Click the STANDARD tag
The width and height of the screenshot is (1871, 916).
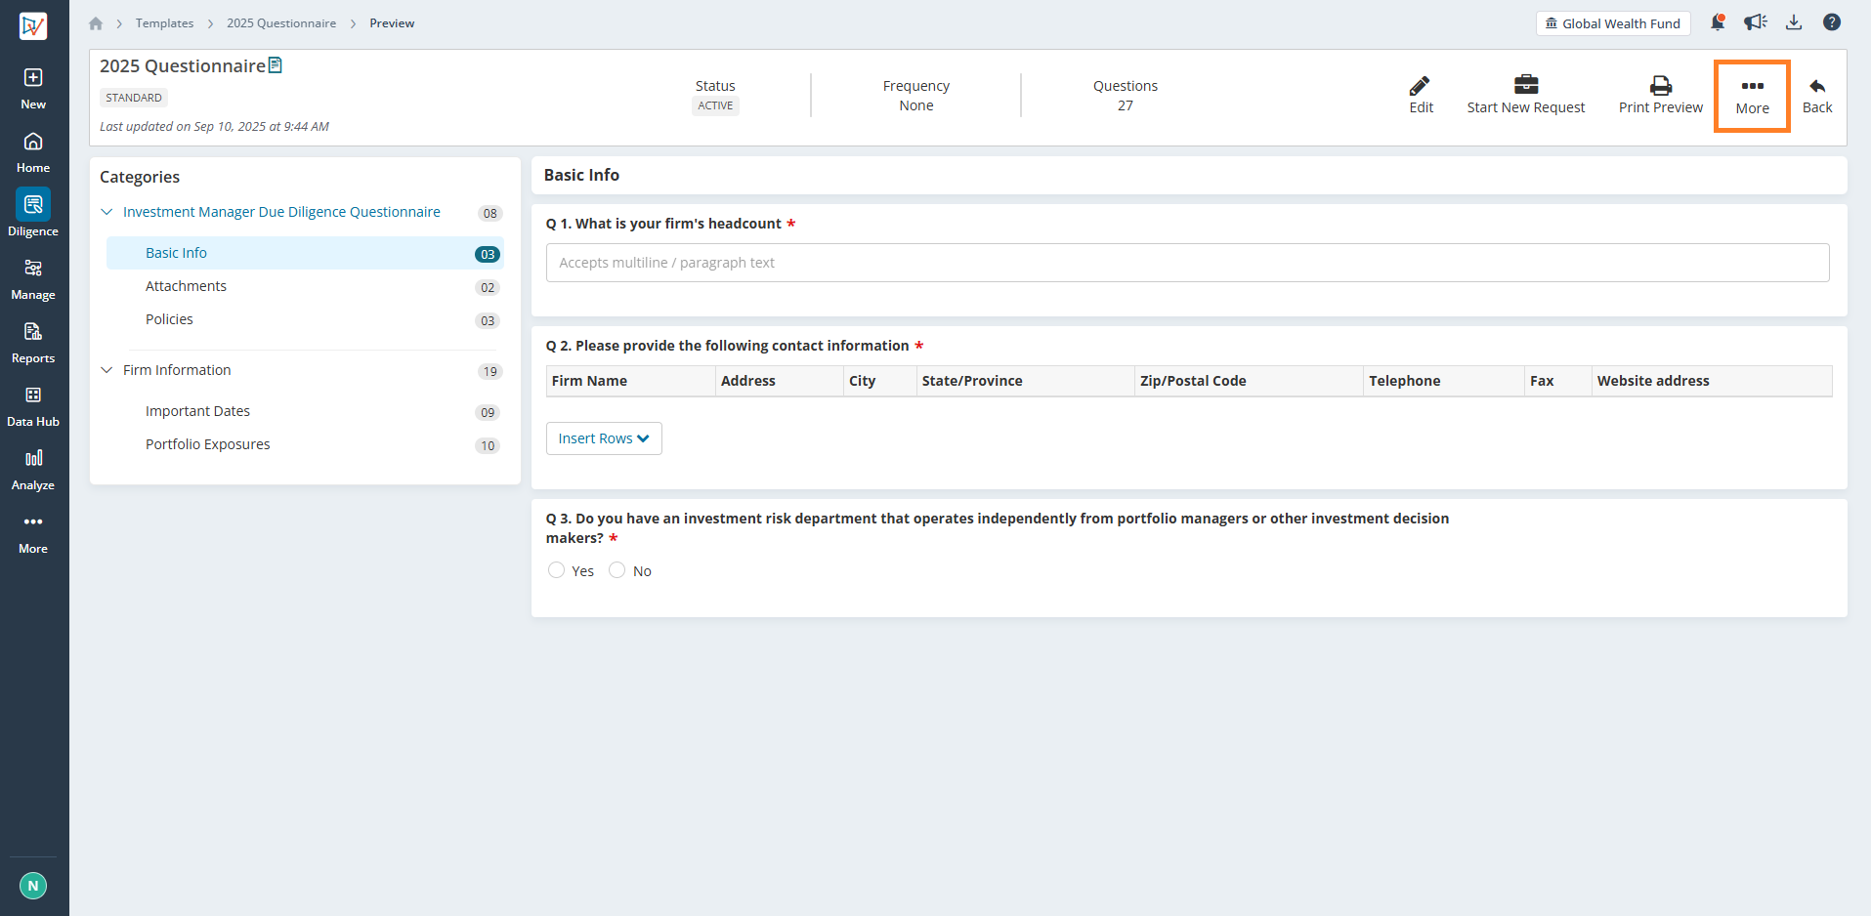pos(134,98)
